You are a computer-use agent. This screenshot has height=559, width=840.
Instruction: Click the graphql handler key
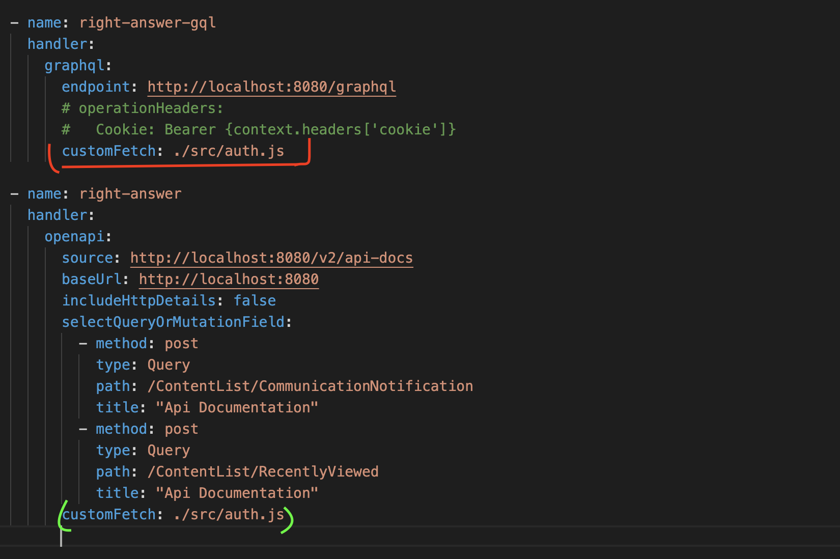74,65
